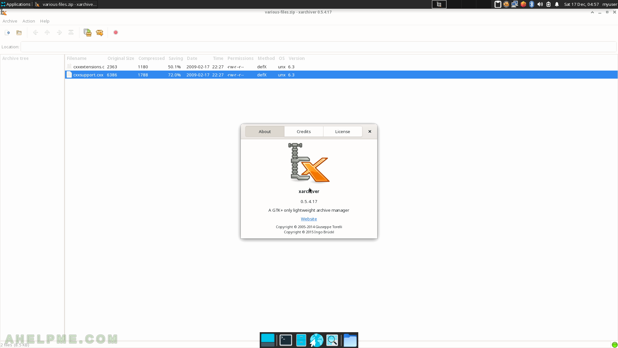Screen dimensions: 618x348
Task: Open the volume speaker tray icon
Action: (x=540, y=4)
